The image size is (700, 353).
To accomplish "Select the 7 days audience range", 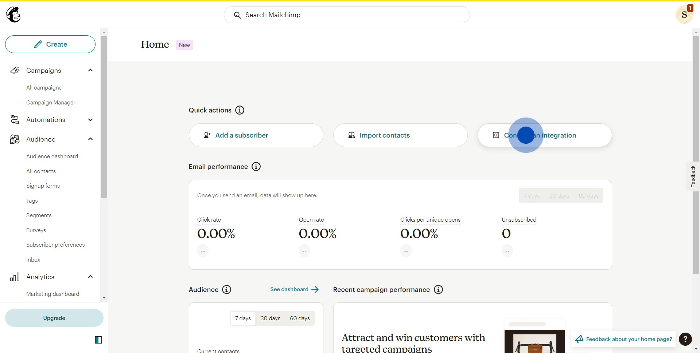I will (x=243, y=318).
